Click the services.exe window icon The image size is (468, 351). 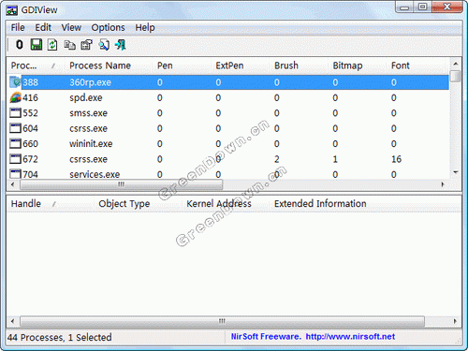pyautogui.click(x=15, y=173)
